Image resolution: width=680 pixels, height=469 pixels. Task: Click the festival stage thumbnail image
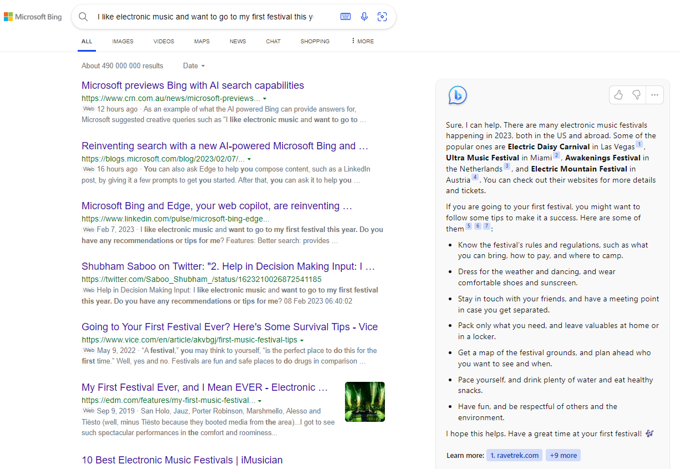(x=364, y=402)
